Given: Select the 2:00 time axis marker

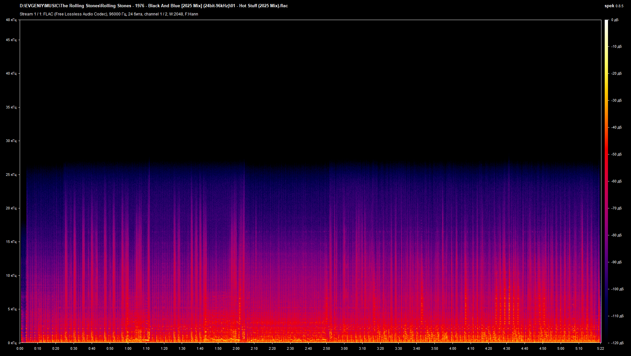Looking at the screenshot, I should click(236, 348).
